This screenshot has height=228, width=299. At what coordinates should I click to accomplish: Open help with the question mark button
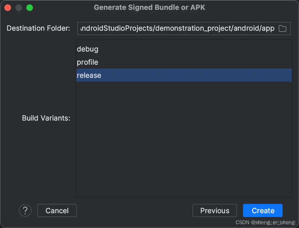[x=25, y=210]
